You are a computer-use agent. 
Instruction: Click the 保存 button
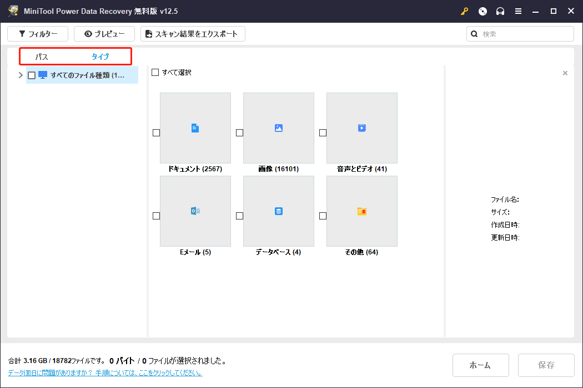point(546,365)
